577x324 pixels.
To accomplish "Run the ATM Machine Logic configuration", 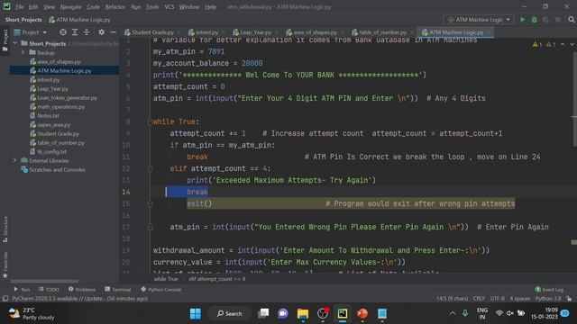I will [523, 20].
